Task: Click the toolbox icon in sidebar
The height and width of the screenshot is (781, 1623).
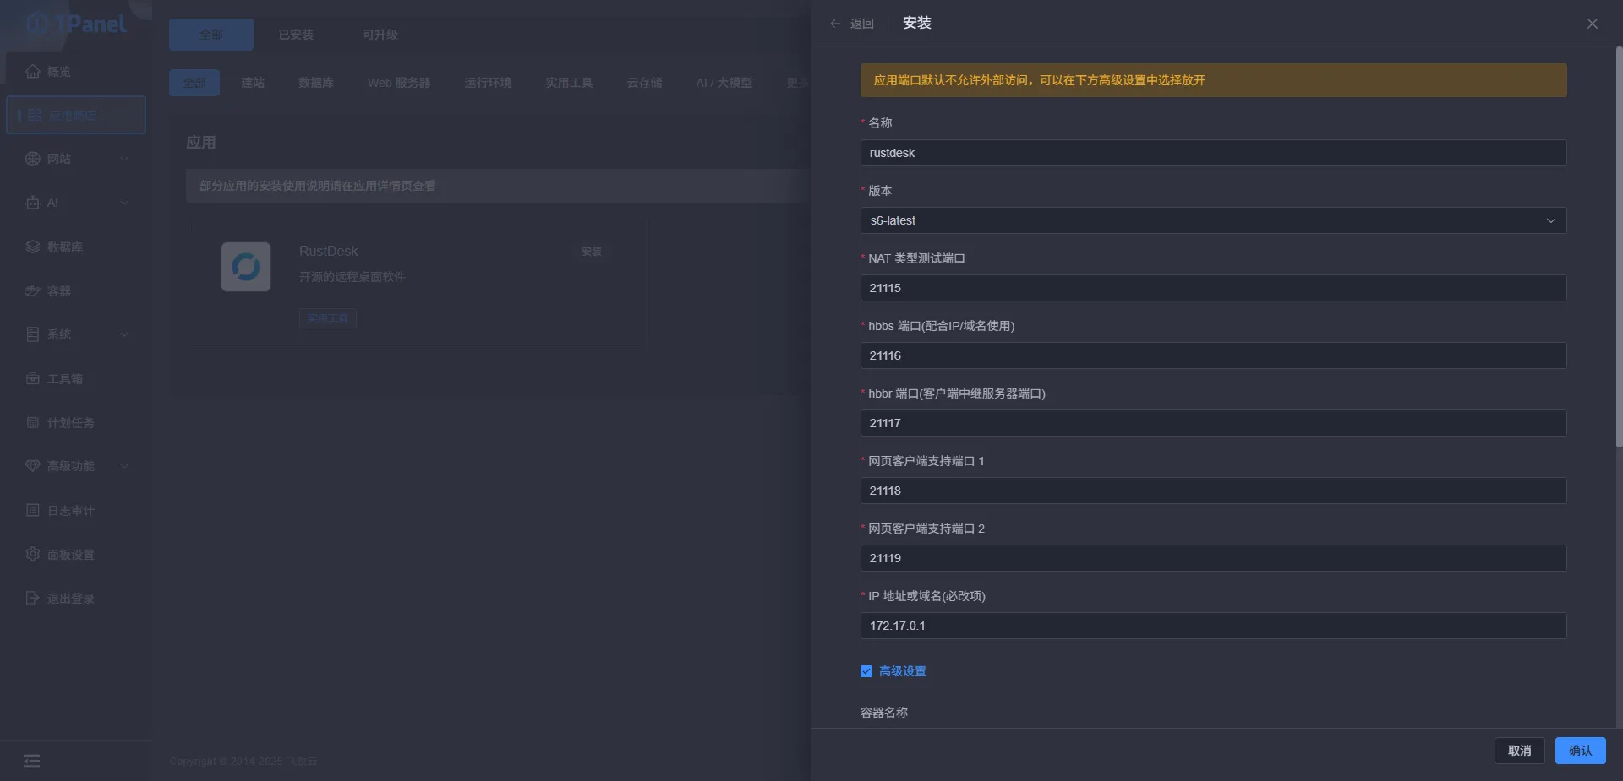Action: [33, 379]
